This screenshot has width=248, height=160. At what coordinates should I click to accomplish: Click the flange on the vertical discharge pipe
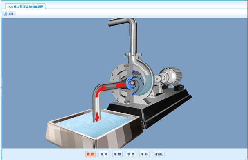click(133, 55)
